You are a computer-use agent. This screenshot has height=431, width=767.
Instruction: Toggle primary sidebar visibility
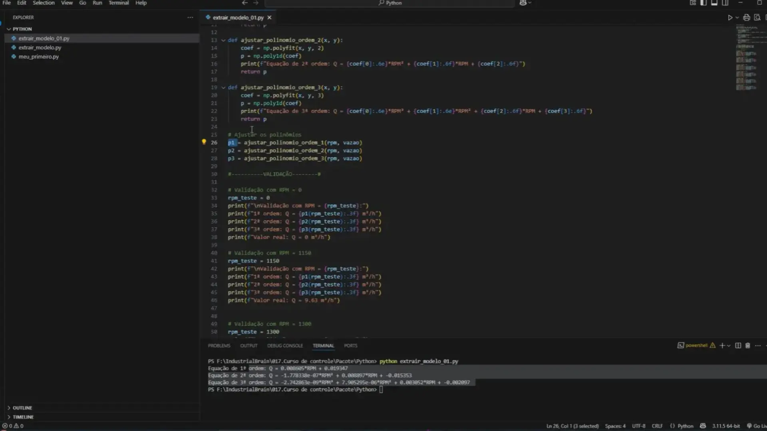(x=703, y=3)
